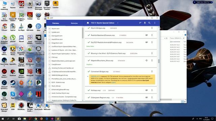Open the Epic Games Launcher desktop icon
Image resolution: width=216 pixels, height=121 pixels.
point(47,5)
